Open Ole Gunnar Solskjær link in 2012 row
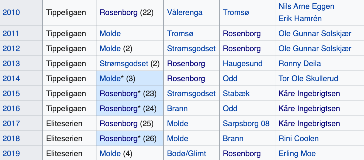The width and height of the screenshot is (364, 160). pos(315,49)
